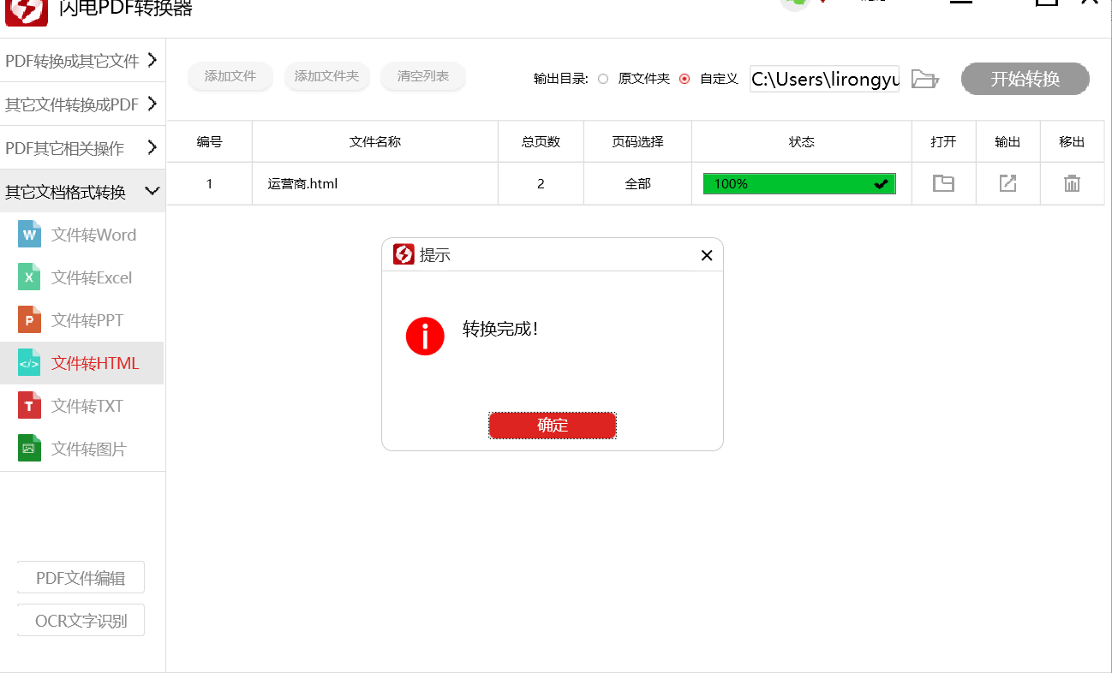
Task: Open the 其它文件转换成PDF menu
Action: point(81,104)
